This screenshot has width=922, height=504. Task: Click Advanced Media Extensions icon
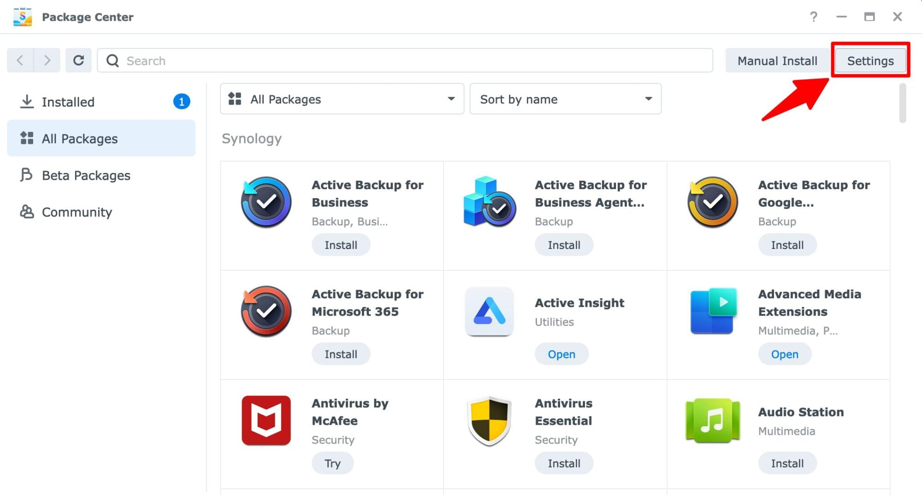point(712,311)
